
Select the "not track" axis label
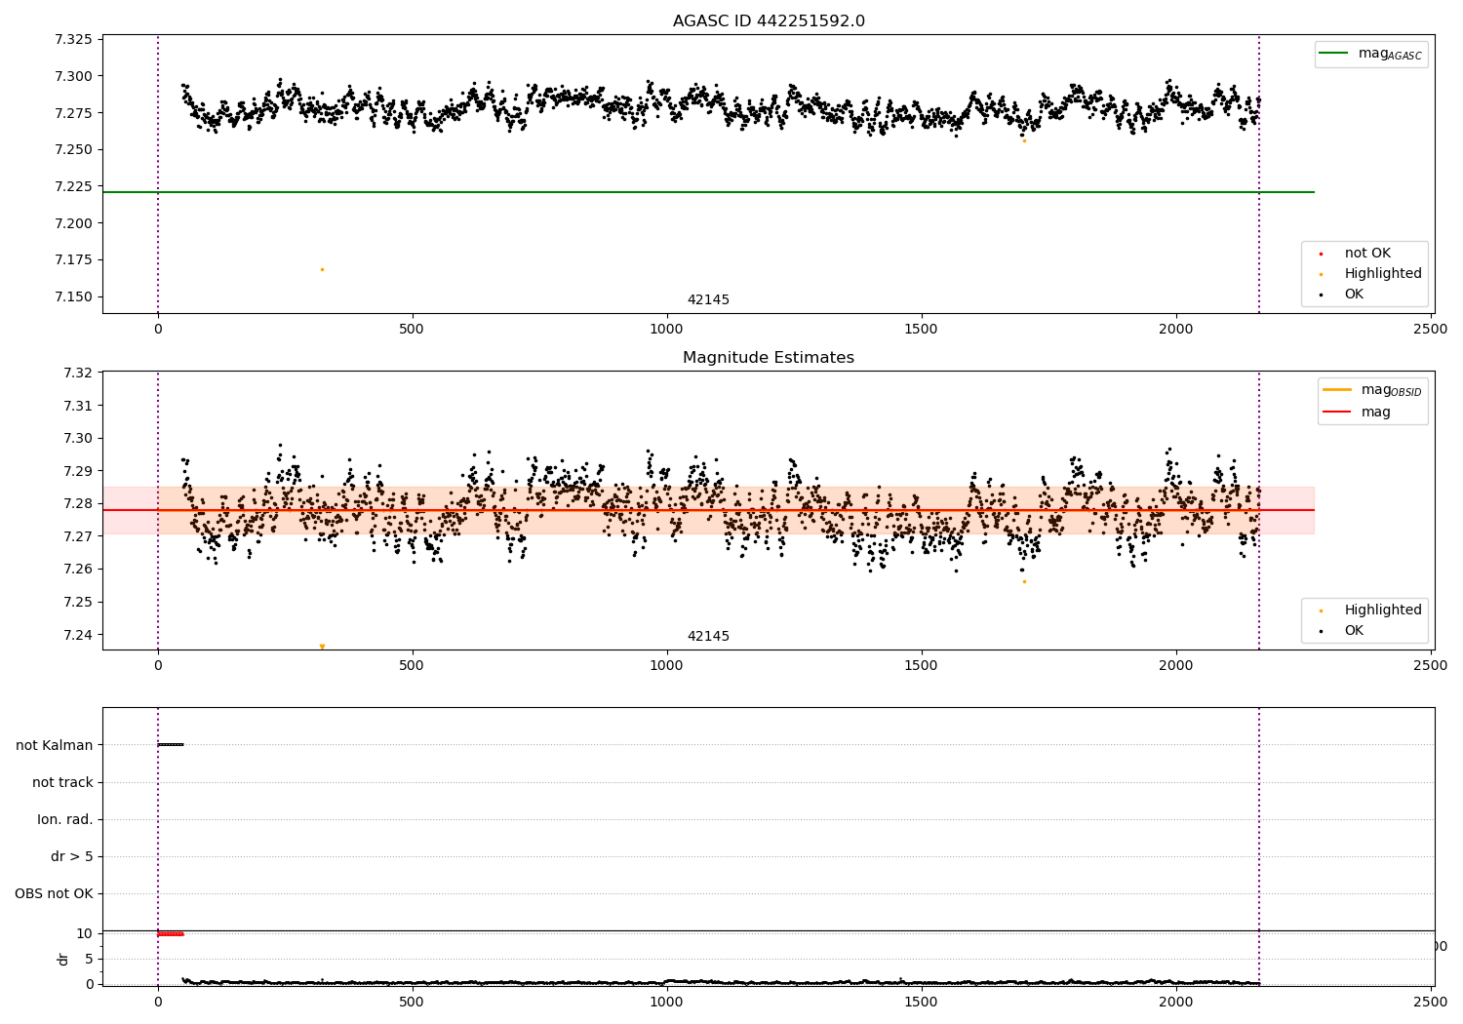point(62,782)
